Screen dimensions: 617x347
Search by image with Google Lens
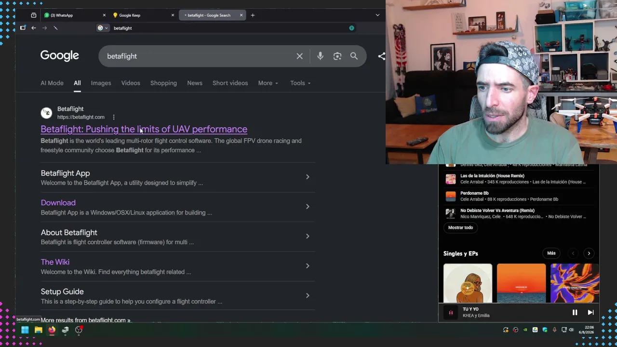click(337, 56)
